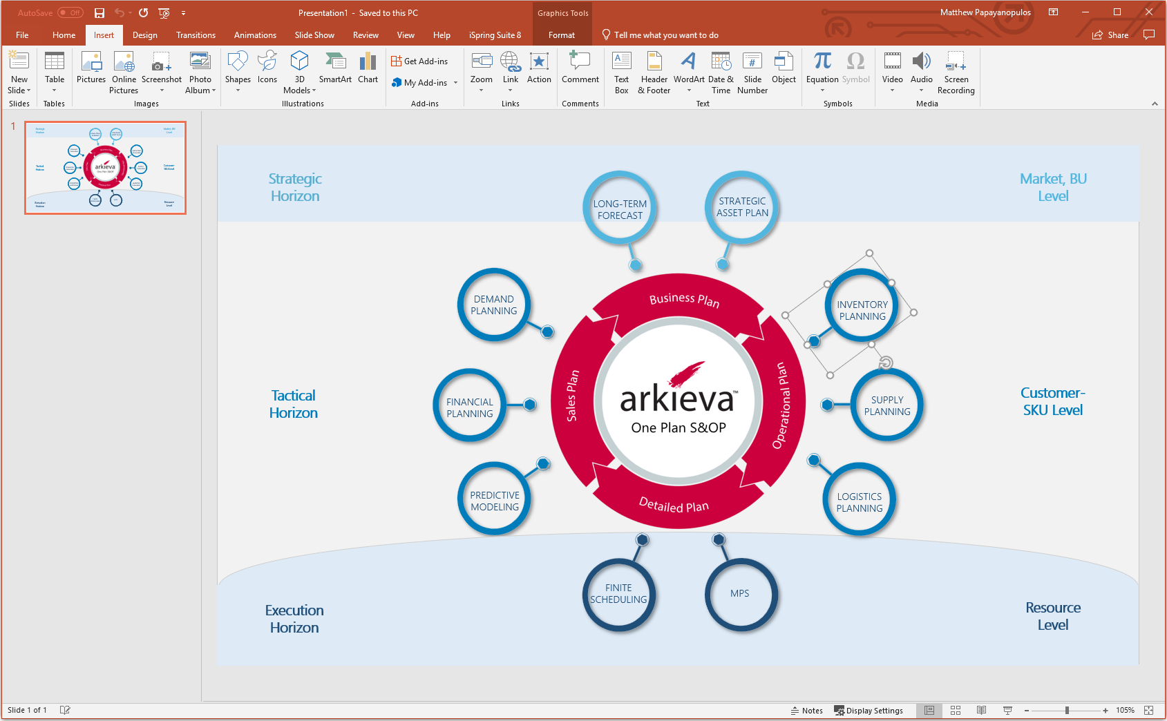This screenshot has height=721, width=1167.
Task: Open Header & Footer
Action: coord(654,73)
